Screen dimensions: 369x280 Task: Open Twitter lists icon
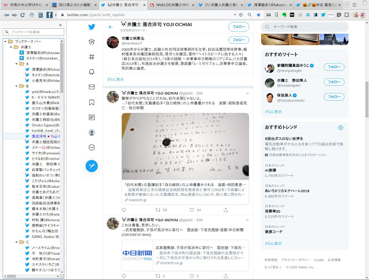click(x=92, y=118)
